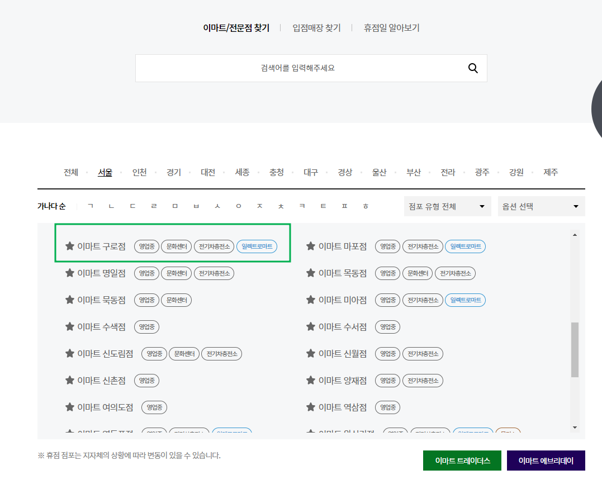Star the 이마트 묵동점 favorite icon
Image resolution: width=602 pixels, height=503 pixels.
point(69,300)
